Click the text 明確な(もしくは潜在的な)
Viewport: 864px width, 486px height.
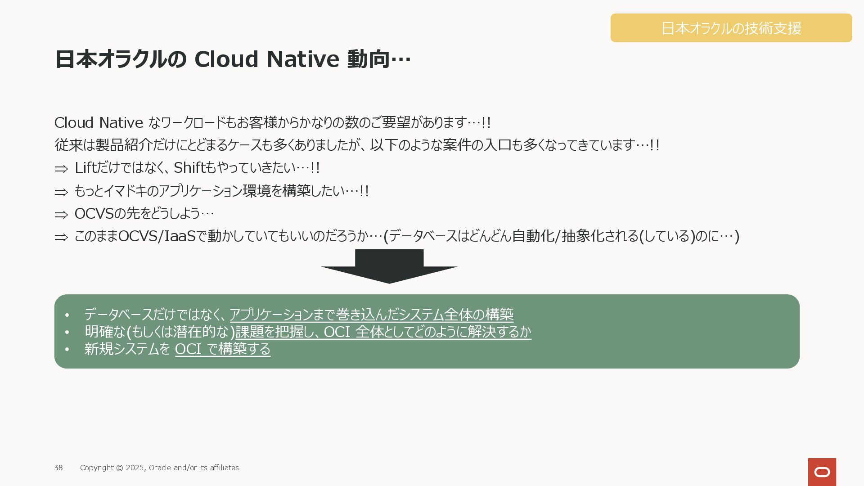[160, 332]
